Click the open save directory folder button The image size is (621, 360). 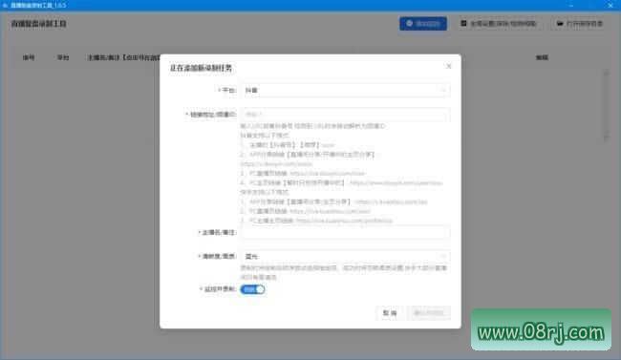[x=579, y=24]
